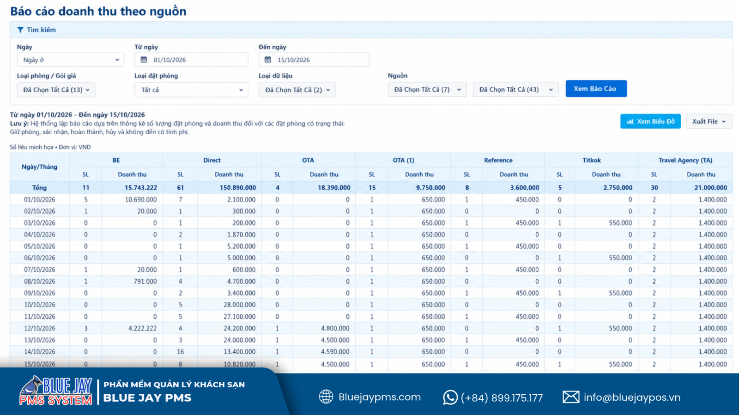739x415 pixels.
Task: Click the Direct source column header
Action: coord(212,160)
